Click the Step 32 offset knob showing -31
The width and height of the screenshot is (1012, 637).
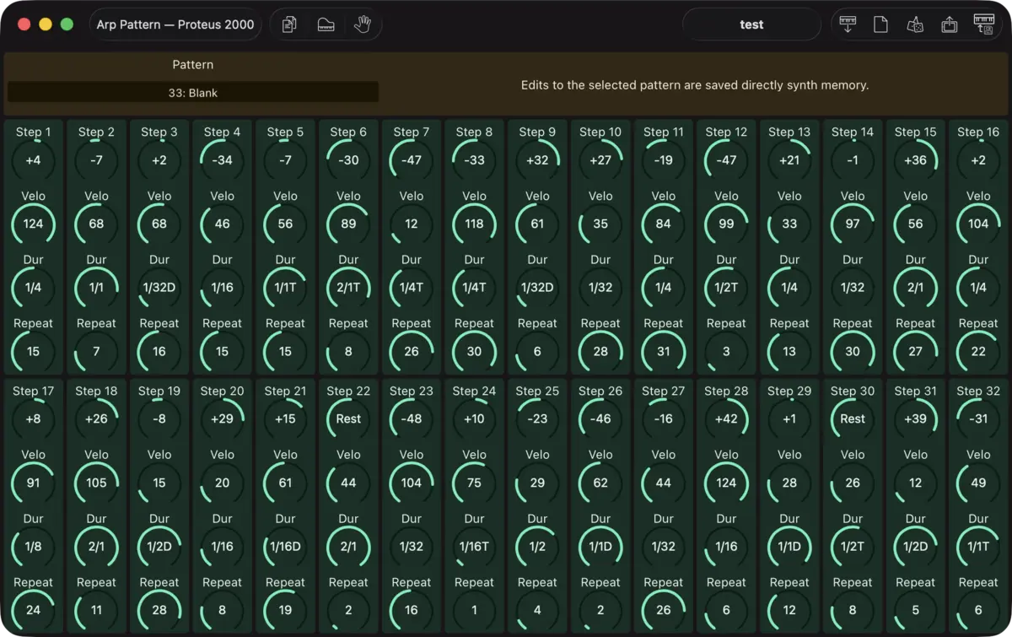click(978, 419)
